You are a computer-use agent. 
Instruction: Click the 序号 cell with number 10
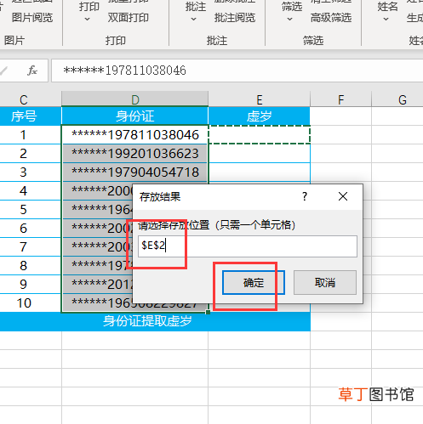[31, 303]
